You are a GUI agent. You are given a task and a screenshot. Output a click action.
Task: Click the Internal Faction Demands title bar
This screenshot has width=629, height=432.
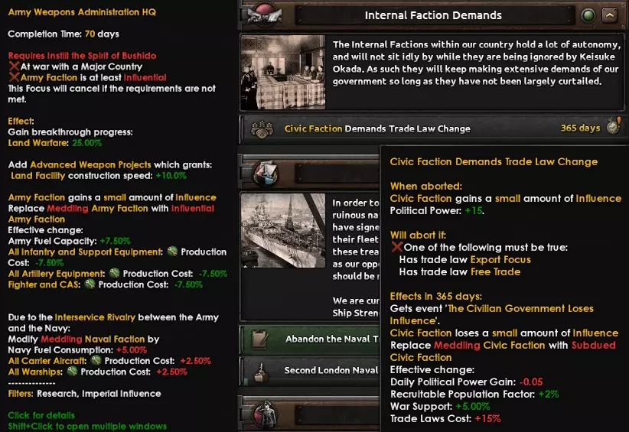point(435,15)
